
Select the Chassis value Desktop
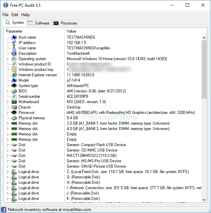[x=73, y=107]
